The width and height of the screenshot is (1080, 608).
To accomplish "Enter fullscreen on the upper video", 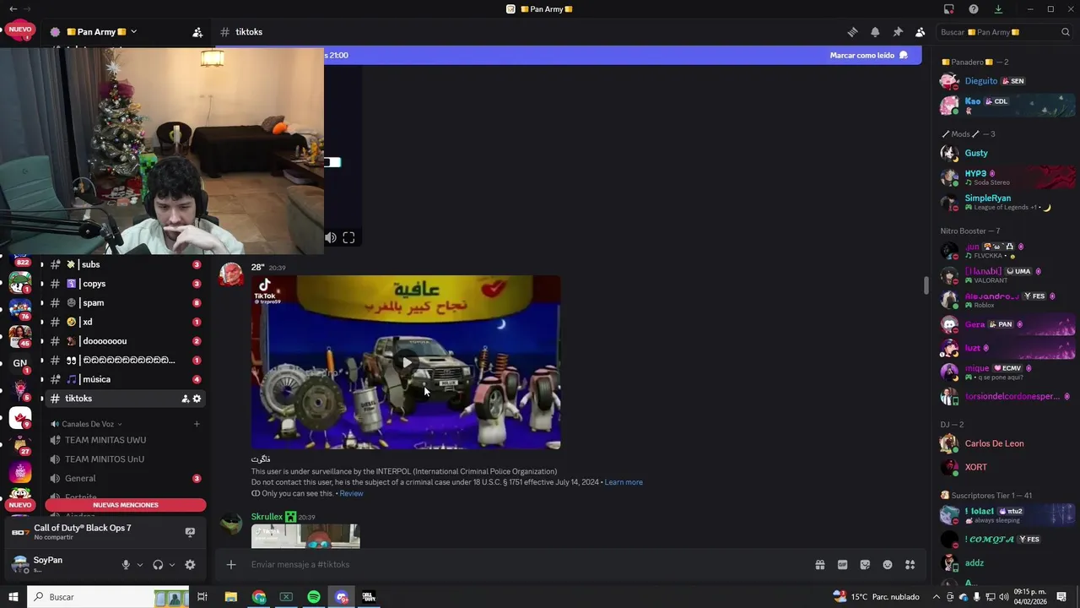I will [348, 238].
